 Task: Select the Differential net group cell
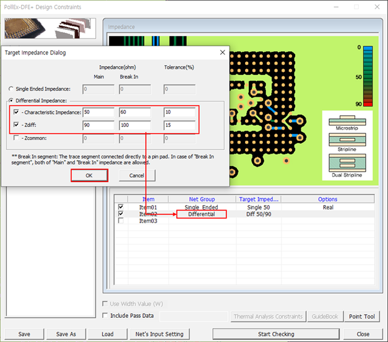(201, 214)
